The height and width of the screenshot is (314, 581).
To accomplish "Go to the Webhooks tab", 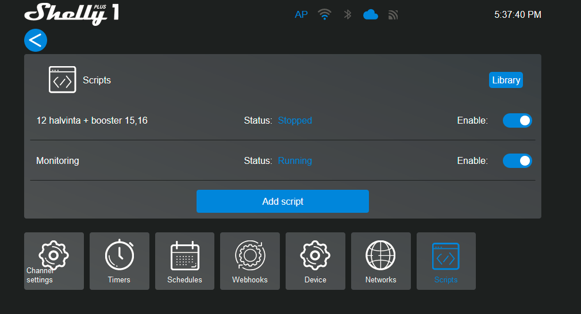I will coord(250,261).
